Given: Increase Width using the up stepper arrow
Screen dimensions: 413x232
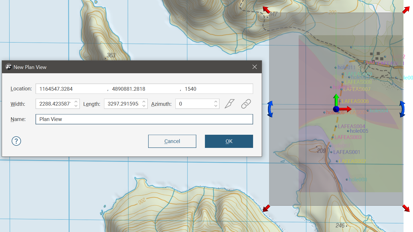Looking at the screenshot, I should click(76, 102).
